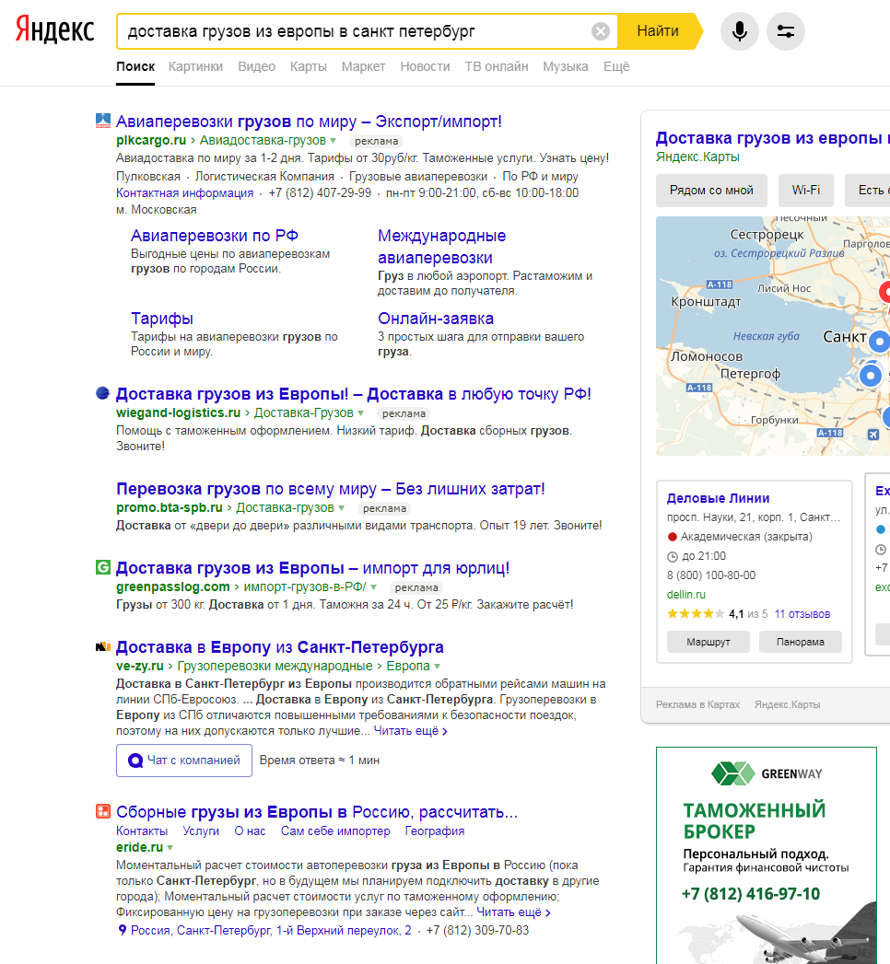Expand greenpasslog.com ad dropdown arrow
Image resolution: width=890 pixels, height=964 pixels.
pos(374,587)
